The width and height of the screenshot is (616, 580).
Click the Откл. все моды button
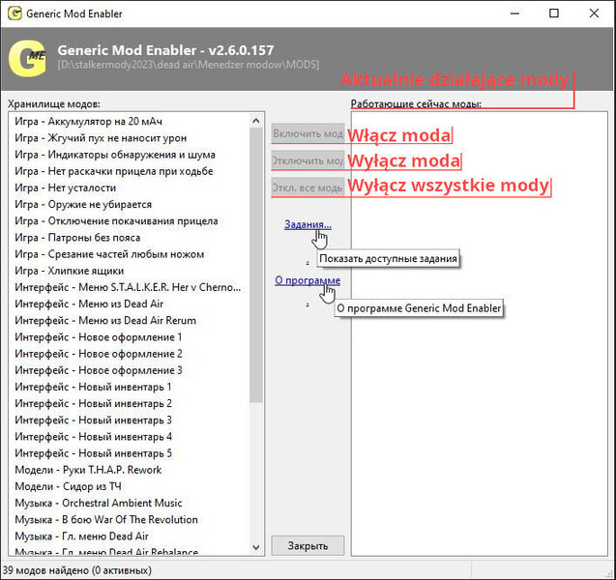tap(308, 188)
